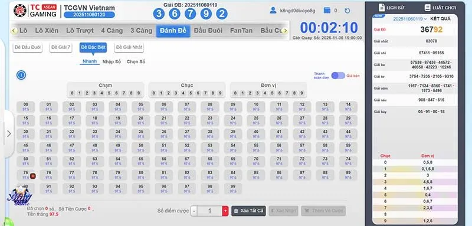Pick digit 7 in Đơn vị filter

[x=287, y=93]
